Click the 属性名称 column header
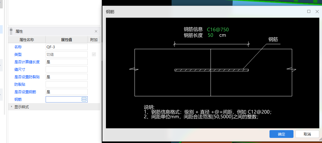This screenshot has width=322, height=143. 27,40
